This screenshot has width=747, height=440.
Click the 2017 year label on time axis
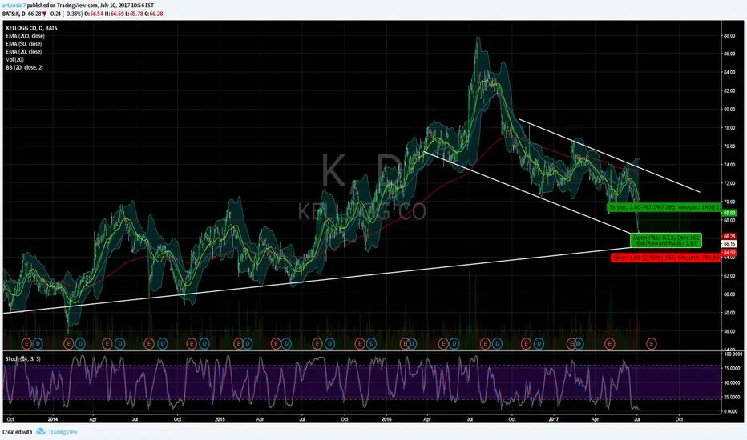pyautogui.click(x=553, y=419)
